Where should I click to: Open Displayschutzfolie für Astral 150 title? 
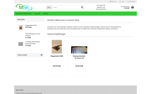(x=79, y=57)
